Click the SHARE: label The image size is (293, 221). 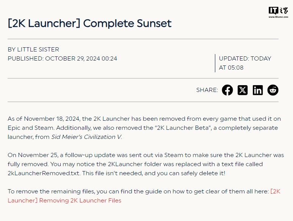pyautogui.click(x=207, y=90)
